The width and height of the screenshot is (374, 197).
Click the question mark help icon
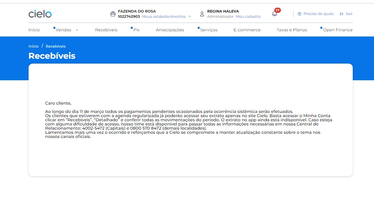click(299, 14)
